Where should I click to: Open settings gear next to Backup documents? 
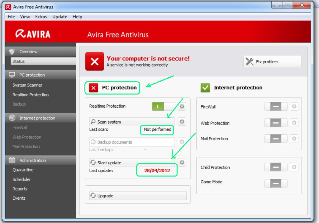[x=182, y=142]
